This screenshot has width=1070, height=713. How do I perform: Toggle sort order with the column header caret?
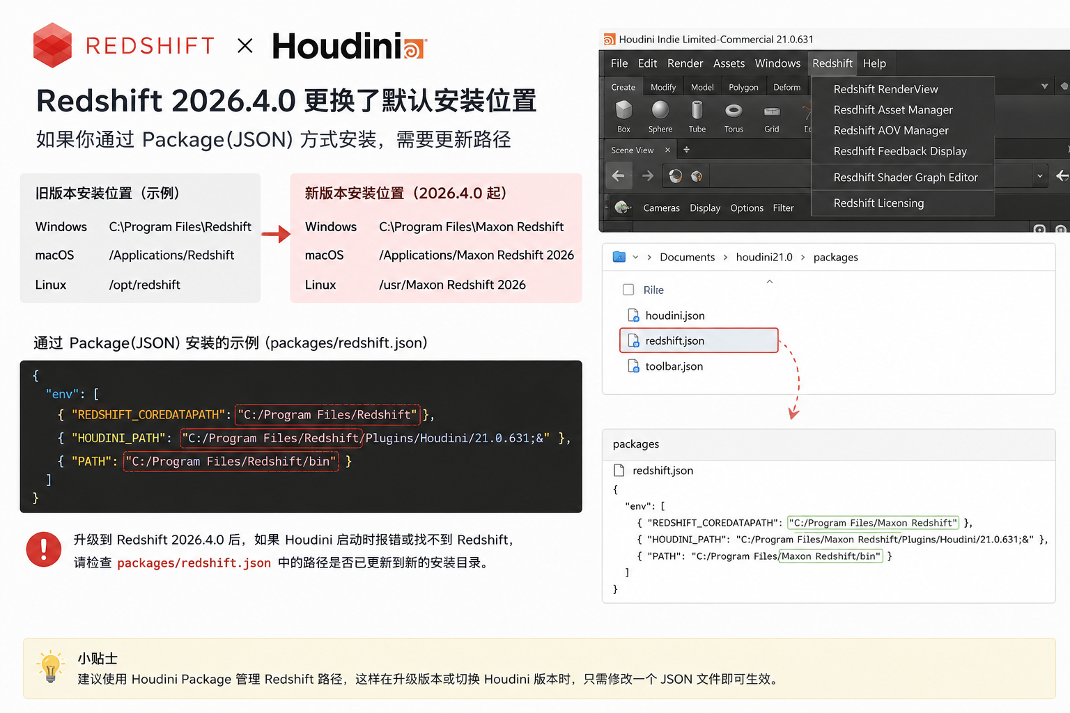(x=770, y=281)
